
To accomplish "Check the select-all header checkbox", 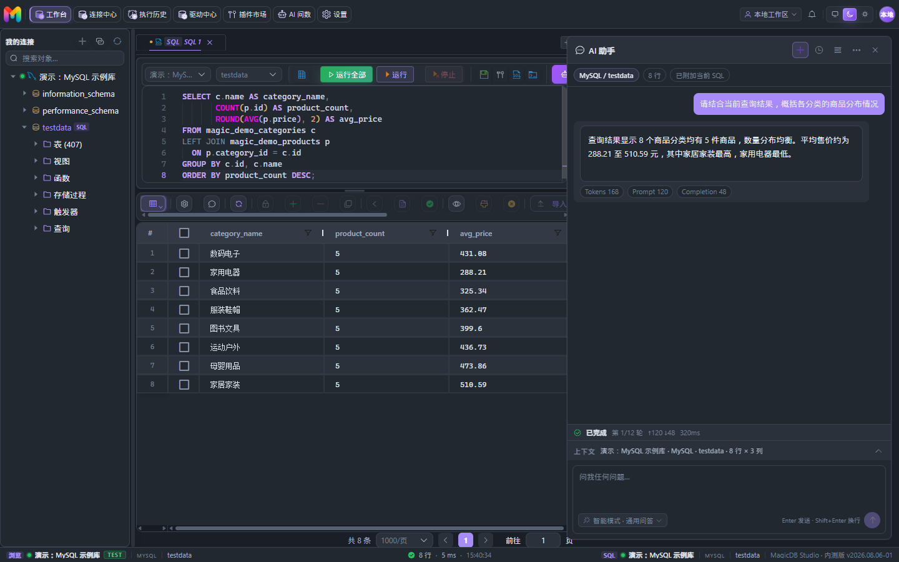I will [x=184, y=233].
